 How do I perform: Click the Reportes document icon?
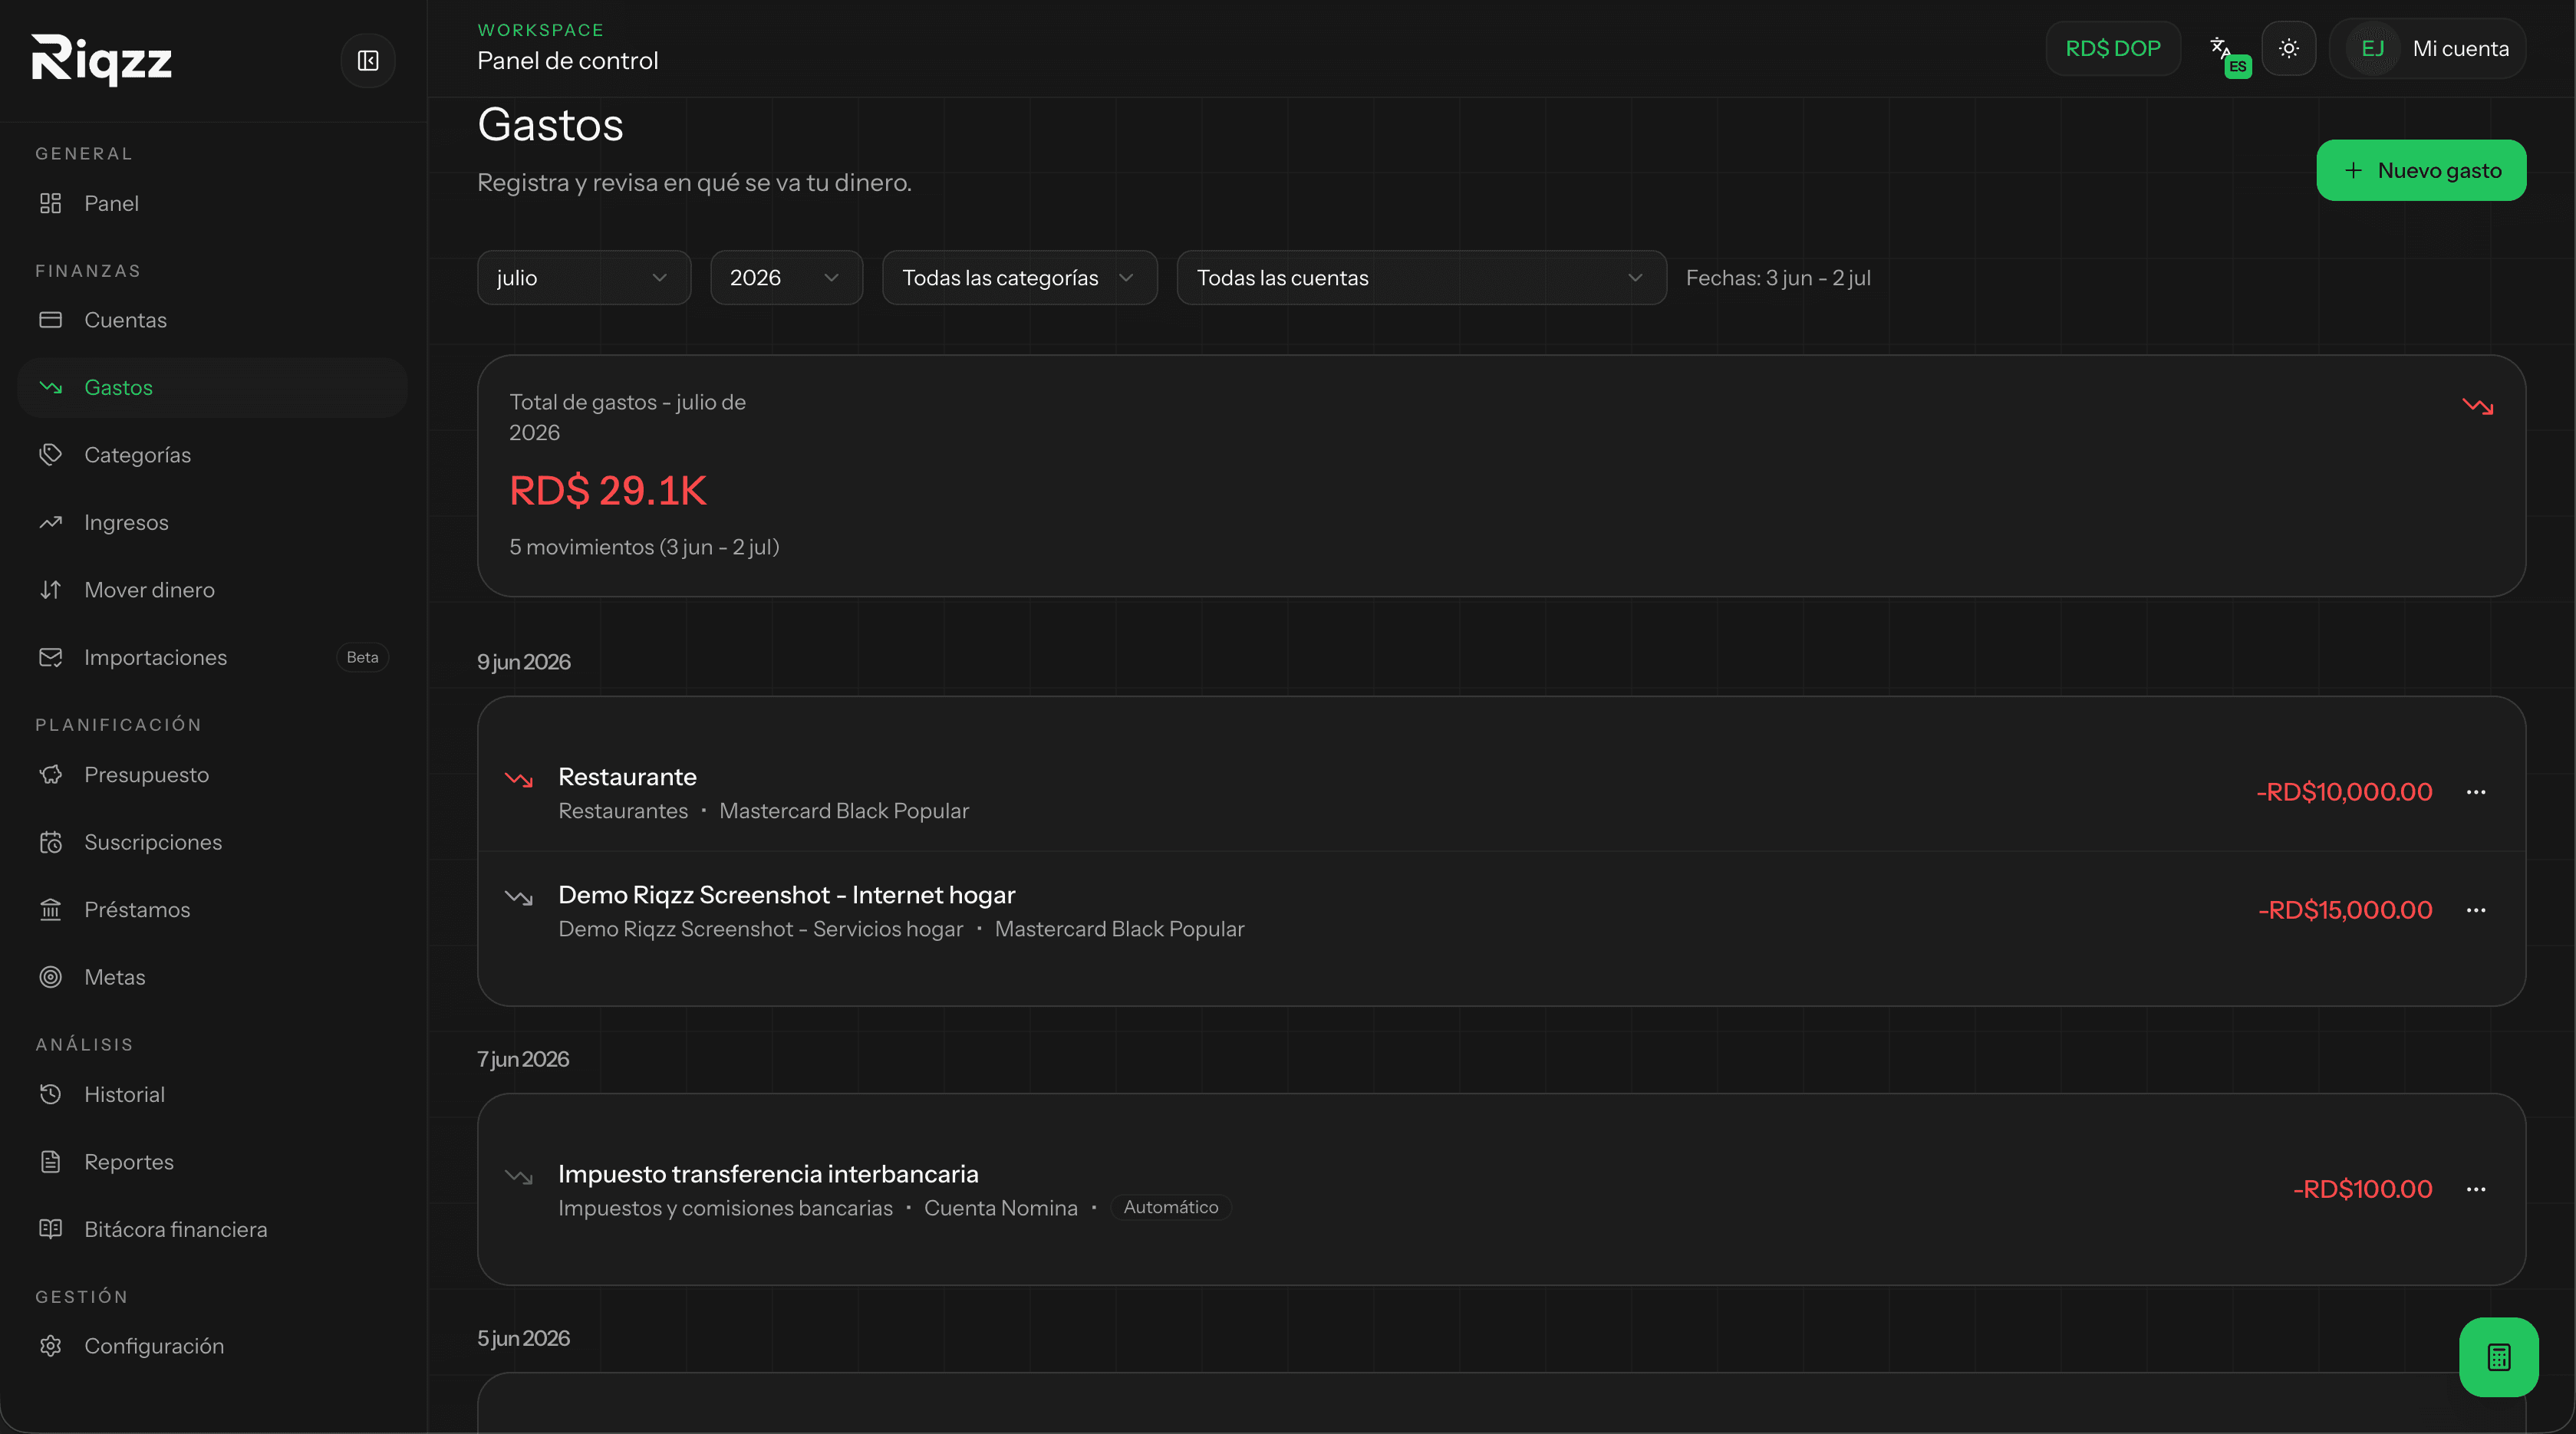tap(51, 1163)
